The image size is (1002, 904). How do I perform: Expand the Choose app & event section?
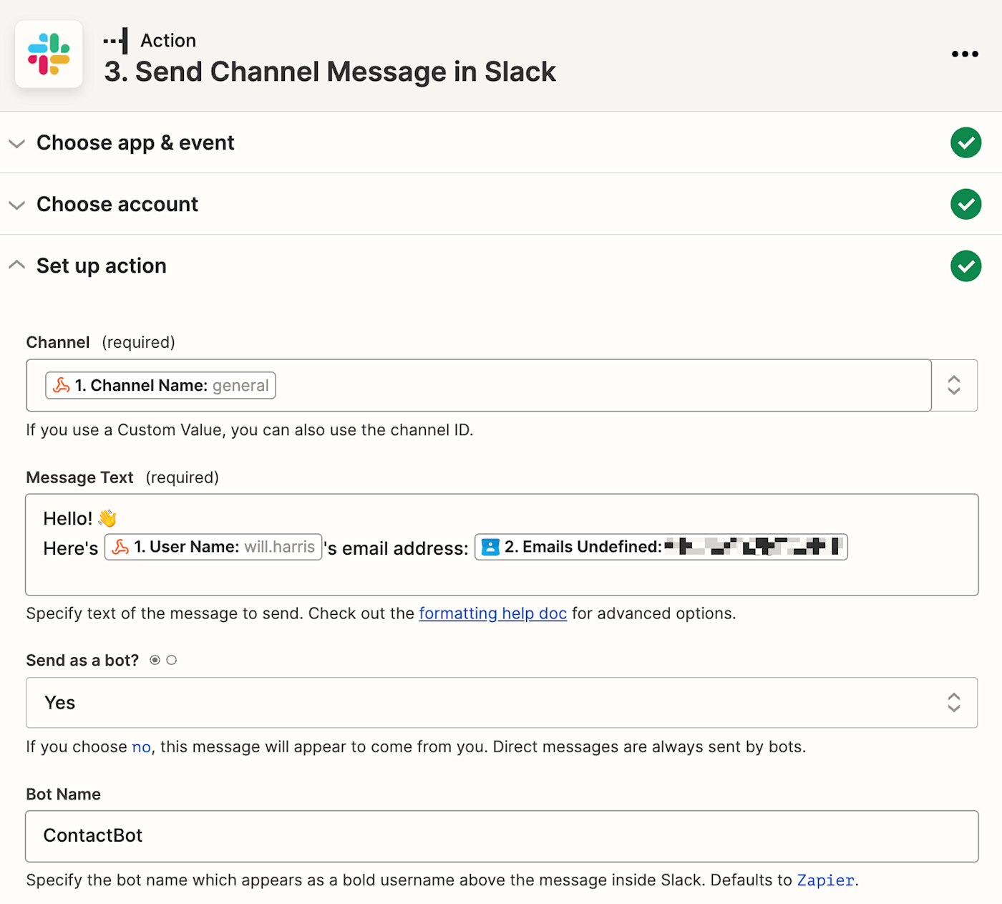(16, 143)
